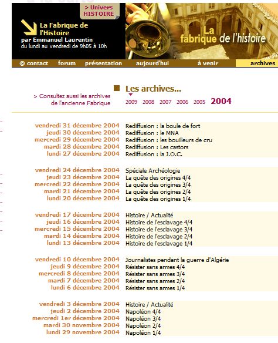278x343 pixels.
Task: Open Journalistes pendant la guerre d'Algérie episode
Action: pyautogui.click(x=177, y=260)
